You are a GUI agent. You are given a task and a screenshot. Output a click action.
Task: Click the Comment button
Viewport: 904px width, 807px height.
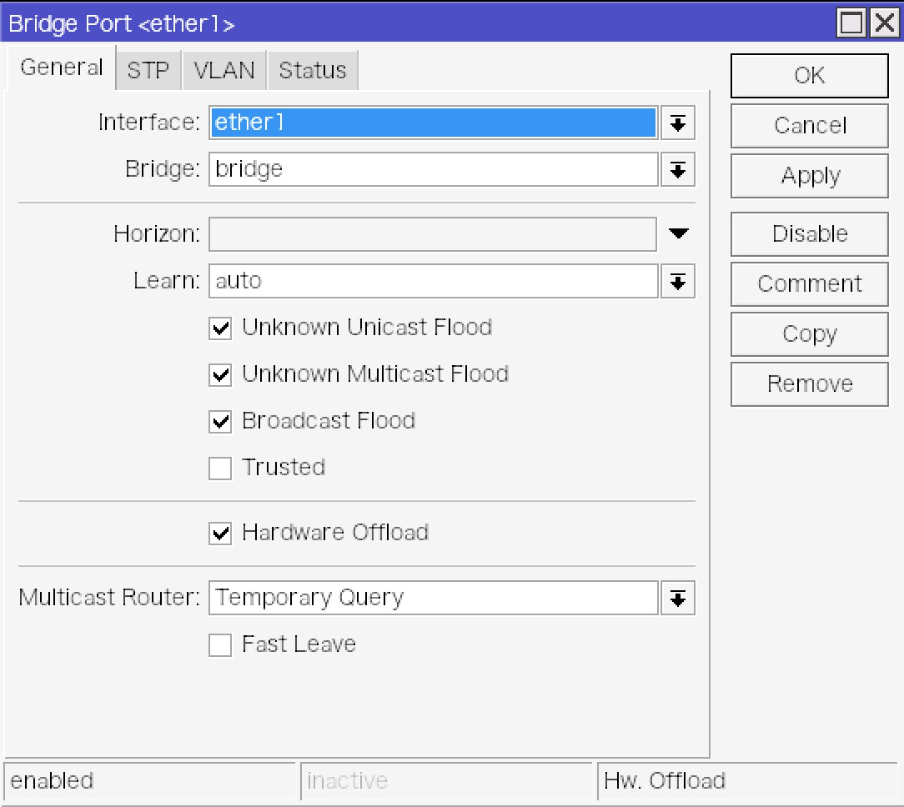point(809,284)
